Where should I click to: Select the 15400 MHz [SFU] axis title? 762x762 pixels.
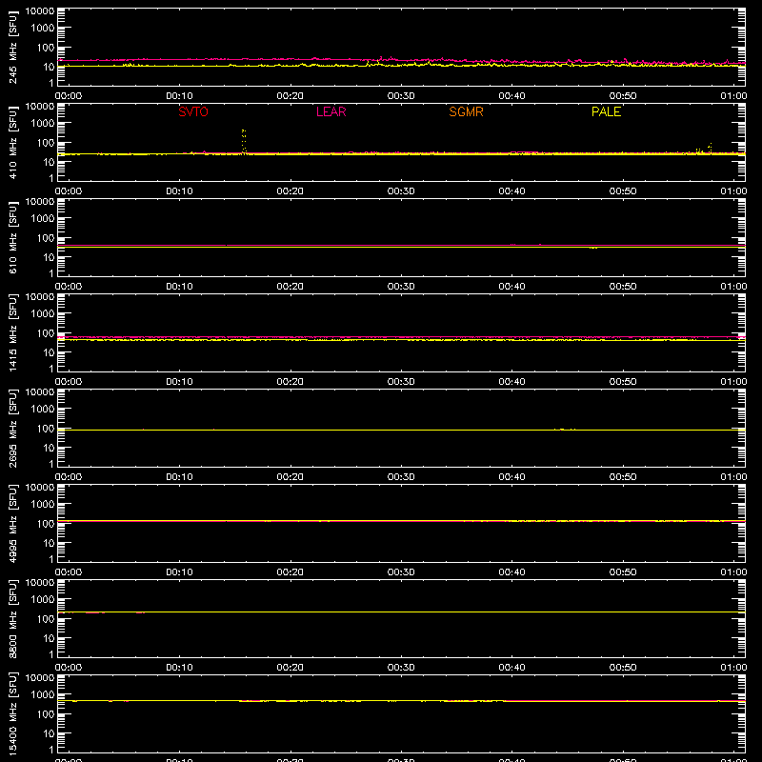click(12, 713)
